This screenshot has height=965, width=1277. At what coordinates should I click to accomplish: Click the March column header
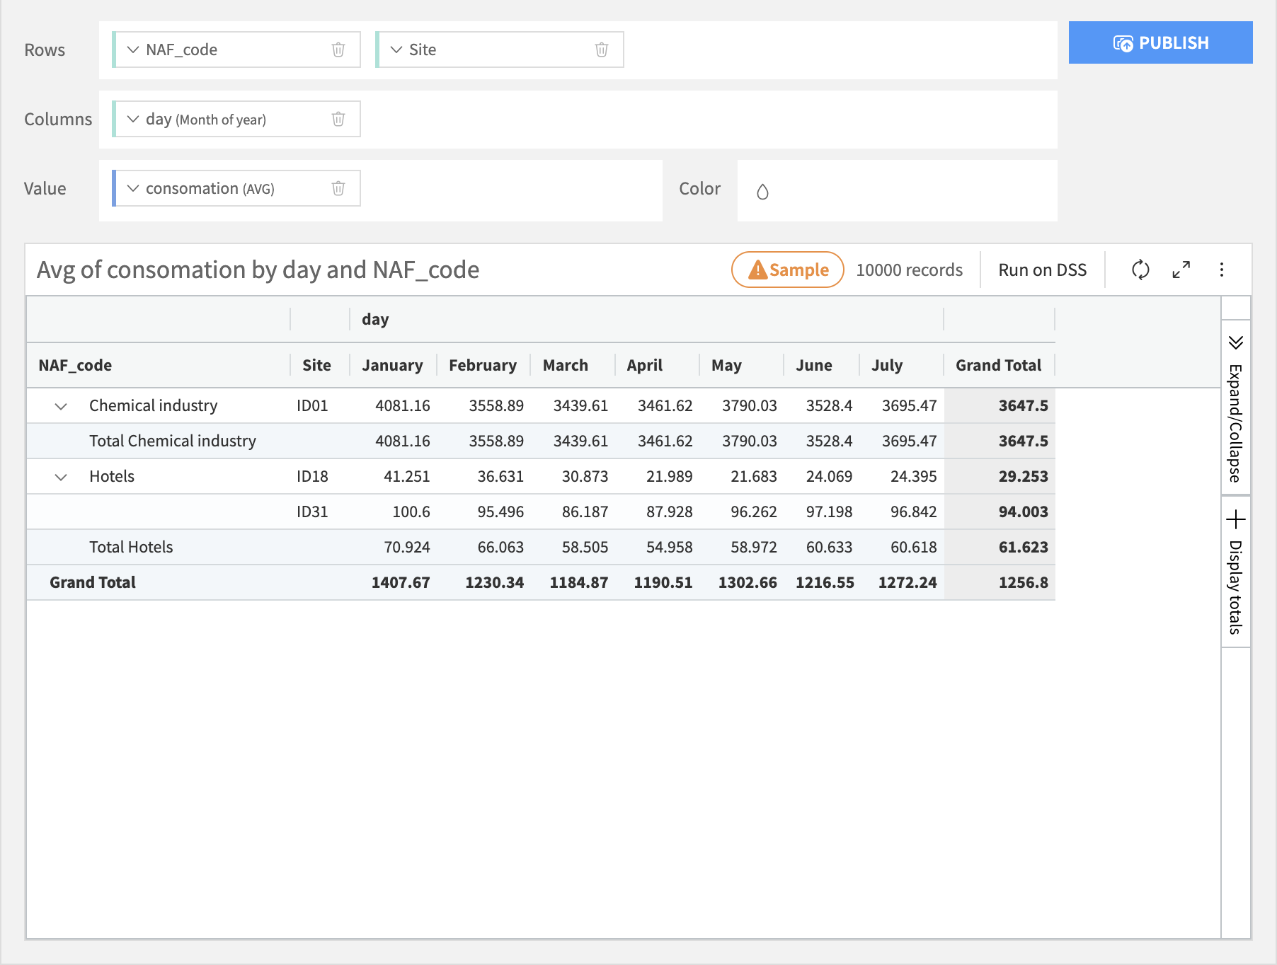pos(566,365)
